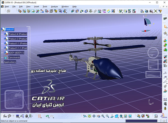
Task: Open the Undo history dropdown arrow
Action: [49, 118]
